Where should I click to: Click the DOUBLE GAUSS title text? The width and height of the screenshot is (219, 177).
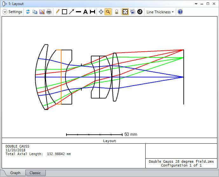click(x=17, y=146)
